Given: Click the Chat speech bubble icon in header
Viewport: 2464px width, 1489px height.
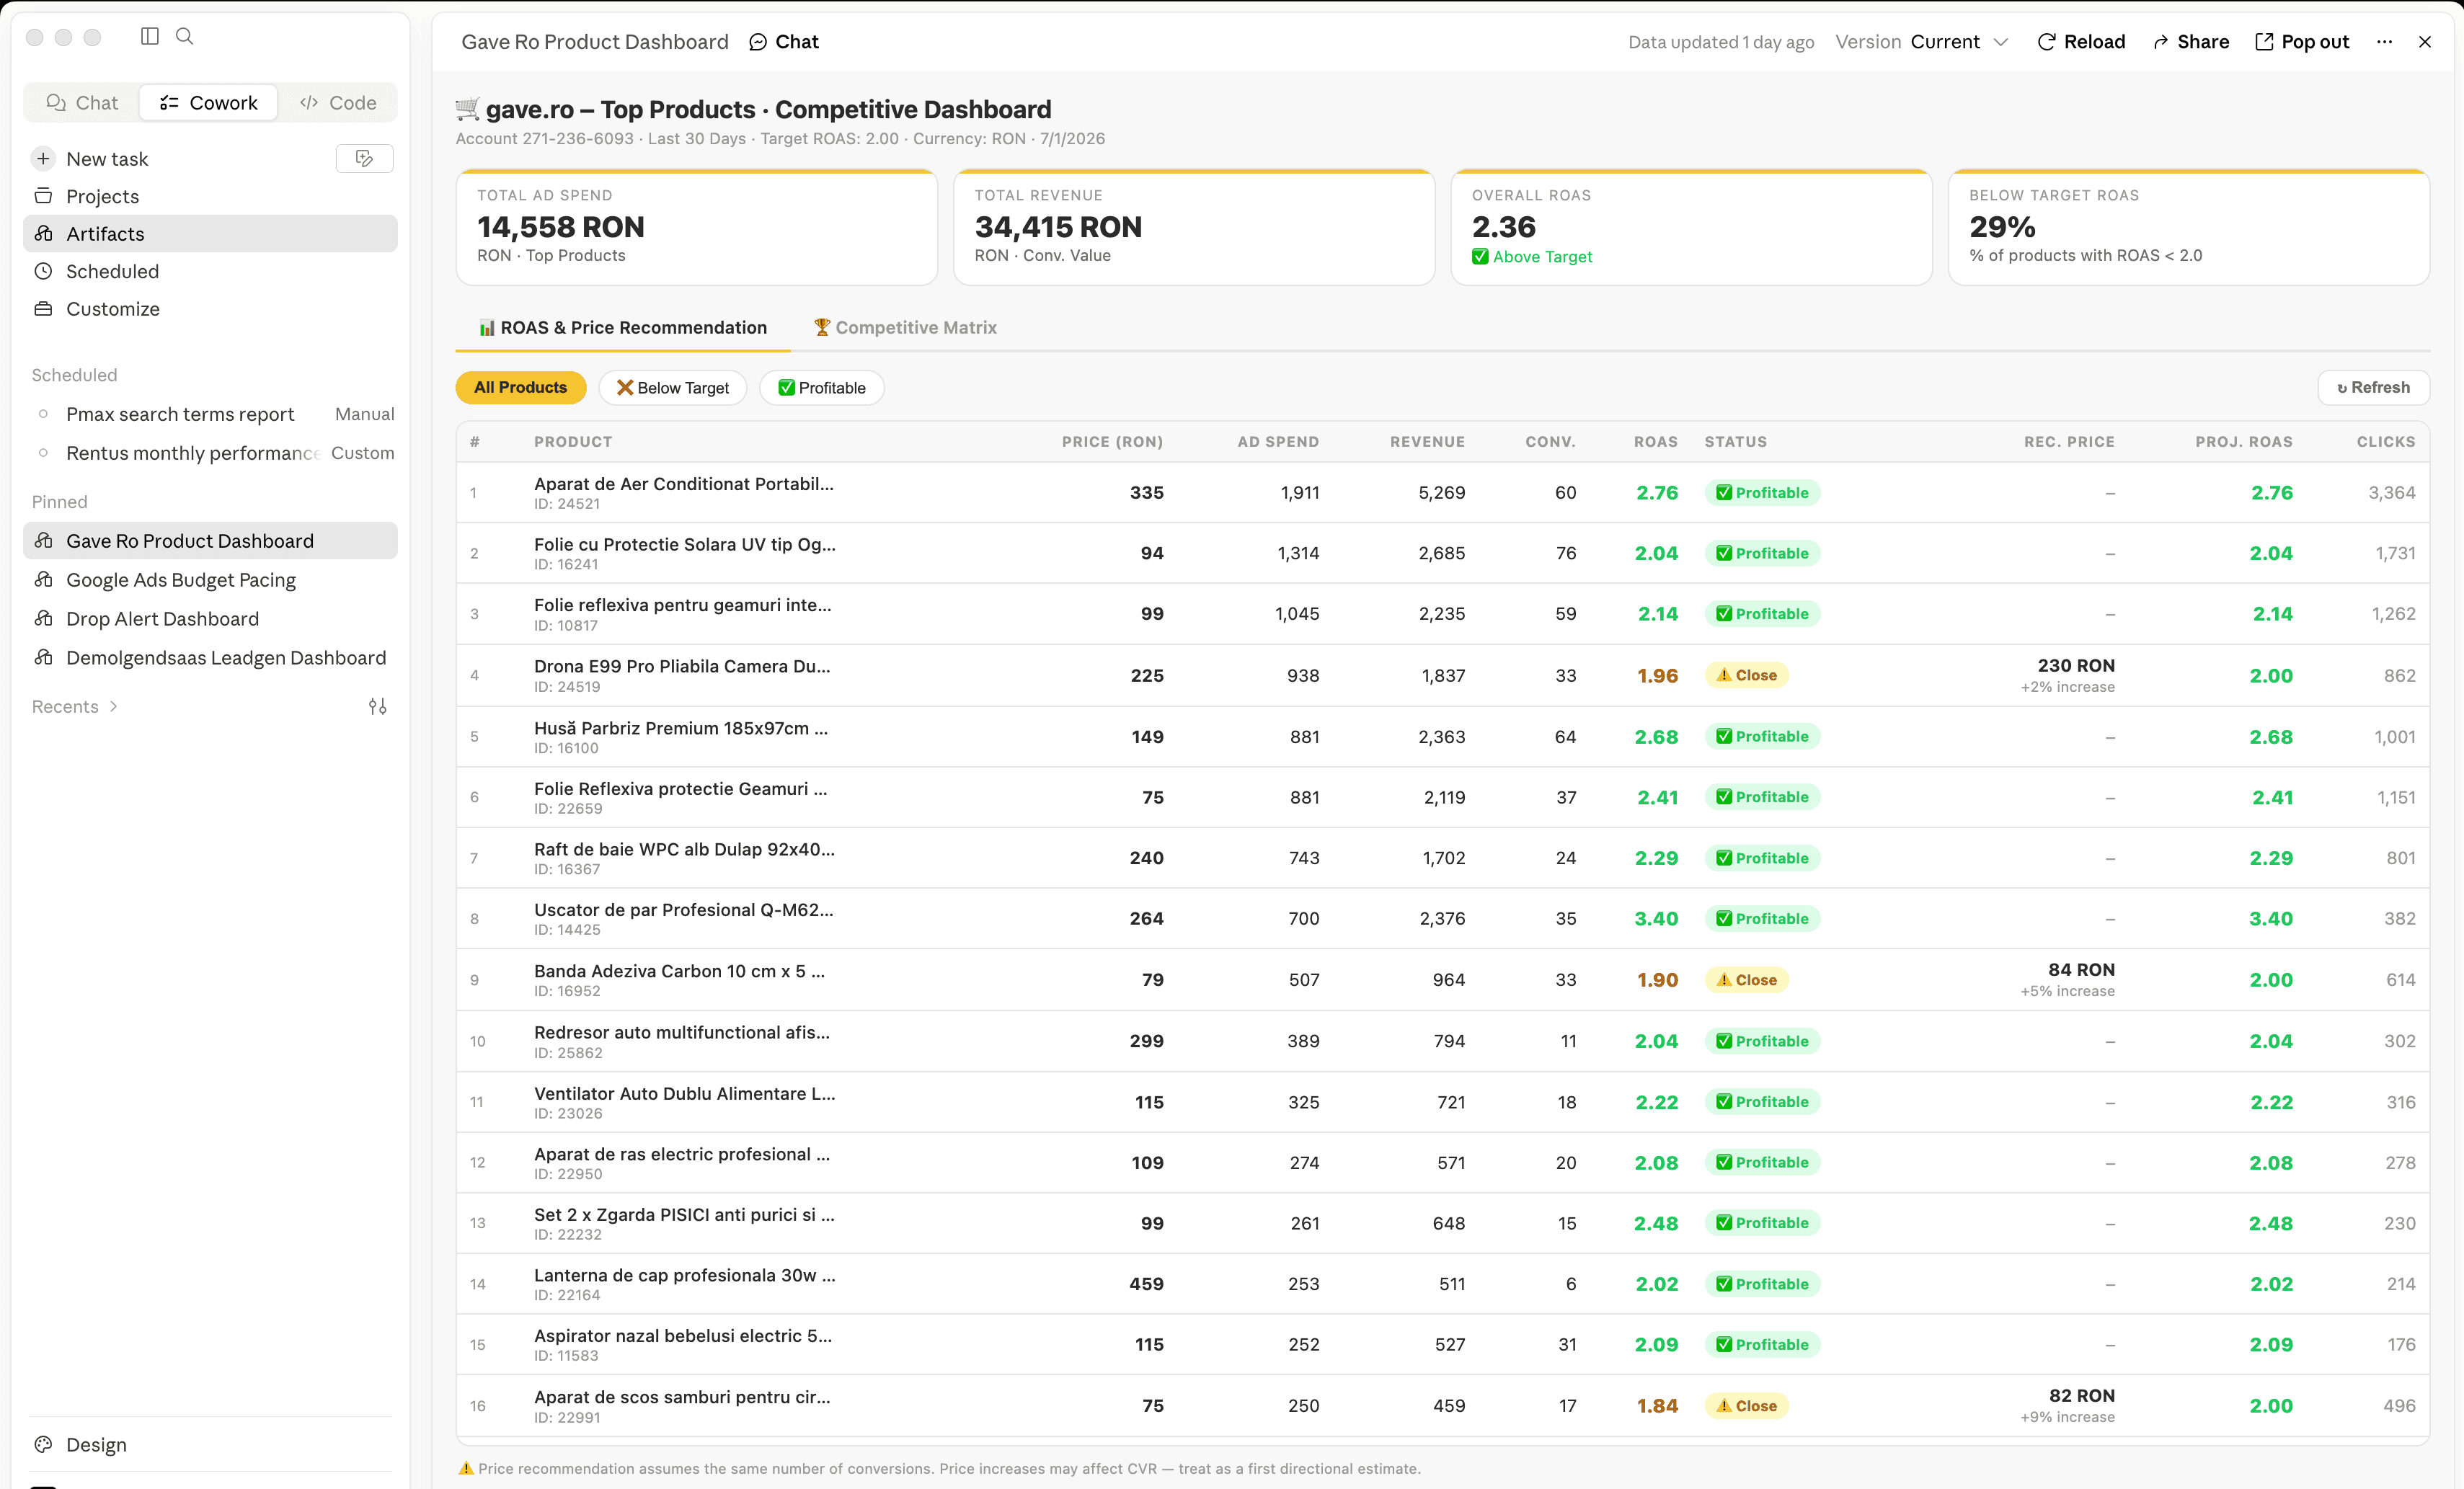Looking at the screenshot, I should 758,42.
